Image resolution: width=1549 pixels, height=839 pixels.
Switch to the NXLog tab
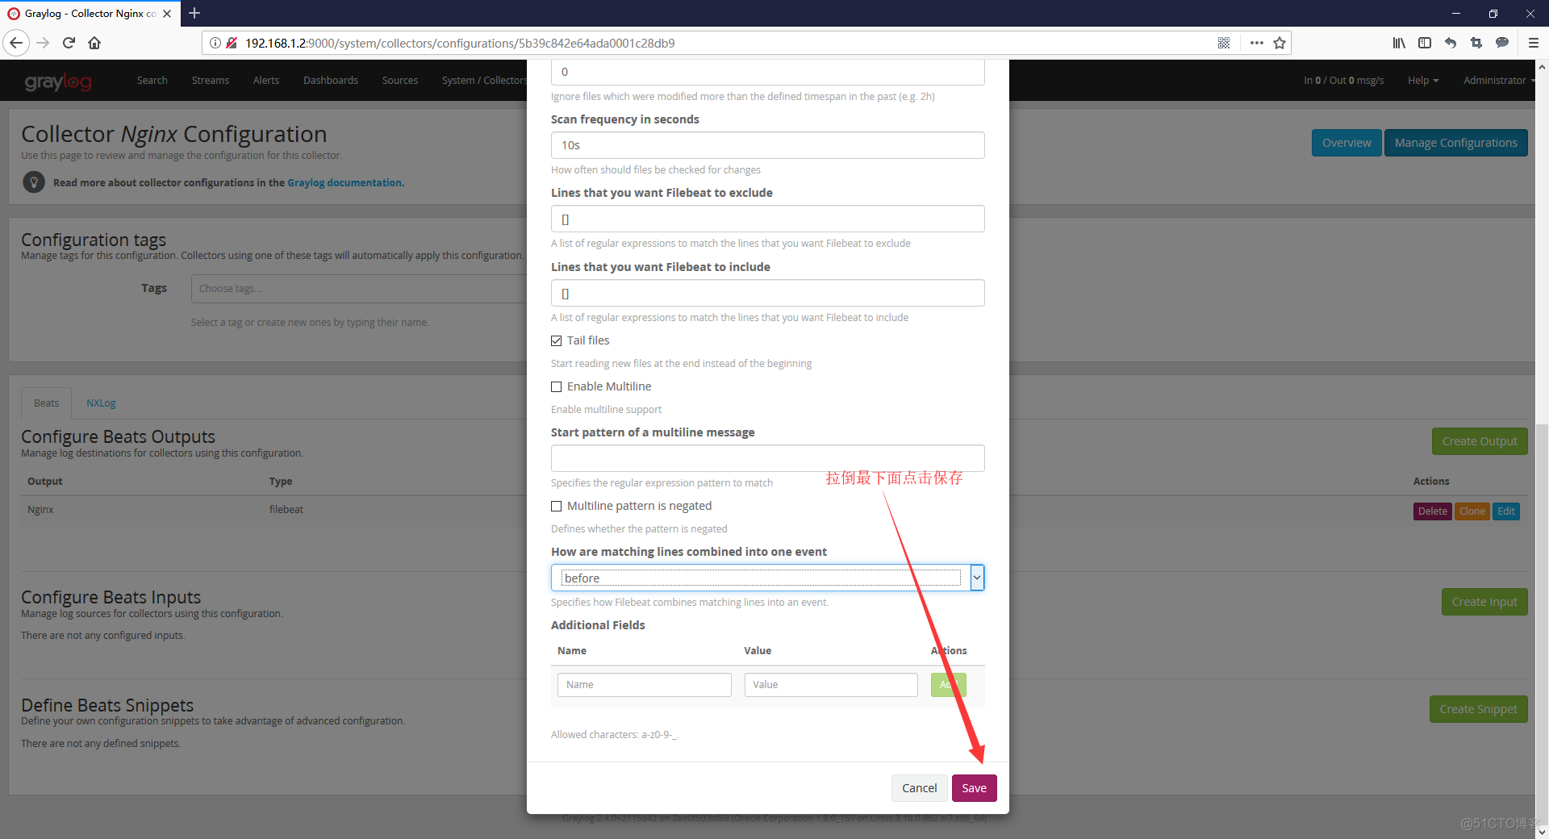tap(101, 403)
